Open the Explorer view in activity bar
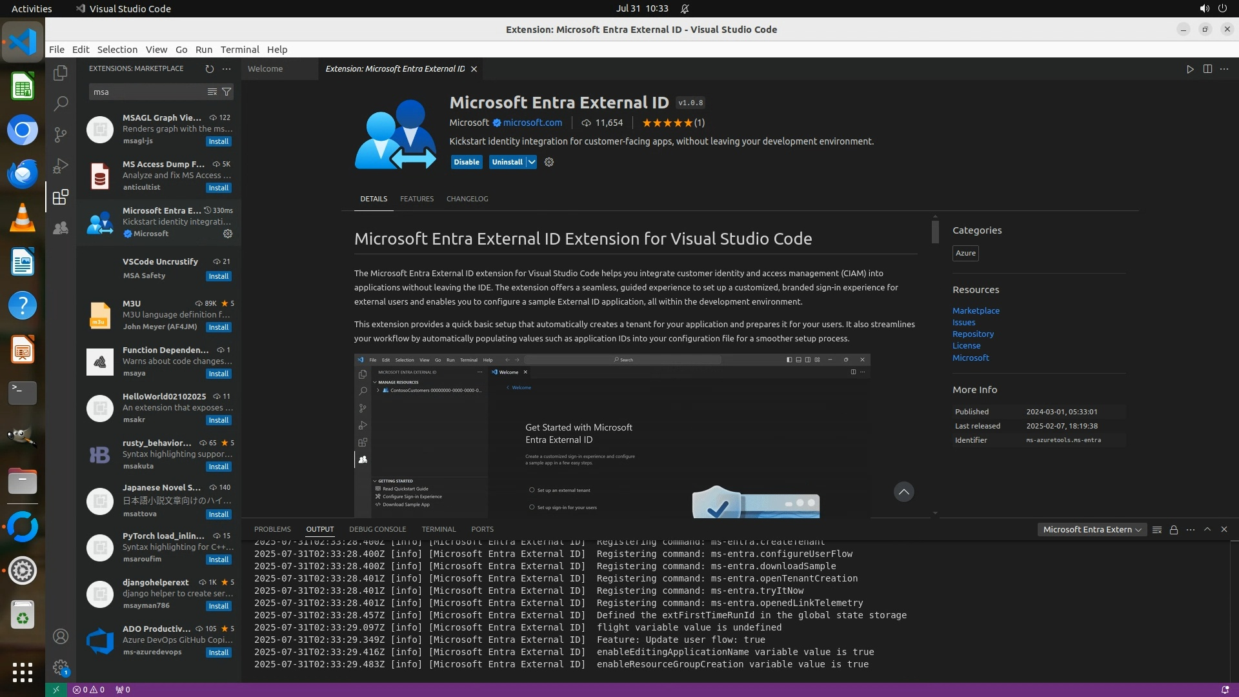This screenshot has width=1239, height=697. click(61, 73)
